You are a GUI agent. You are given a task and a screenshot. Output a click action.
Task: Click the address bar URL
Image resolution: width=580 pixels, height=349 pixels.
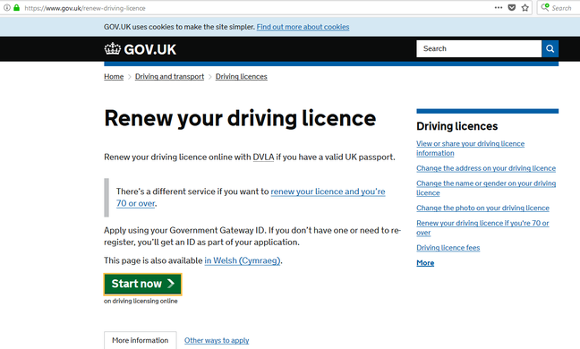point(85,8)
